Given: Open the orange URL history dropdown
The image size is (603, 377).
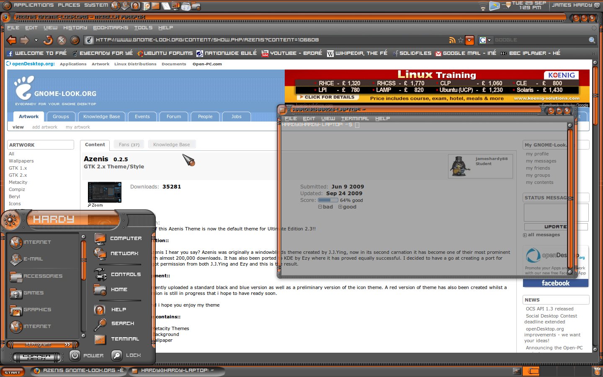Looking at the screenshot, I should [x=470, y=40].
